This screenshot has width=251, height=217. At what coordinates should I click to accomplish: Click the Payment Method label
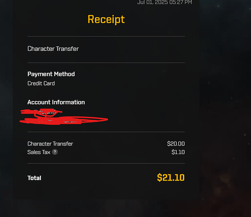coord(51,74)
